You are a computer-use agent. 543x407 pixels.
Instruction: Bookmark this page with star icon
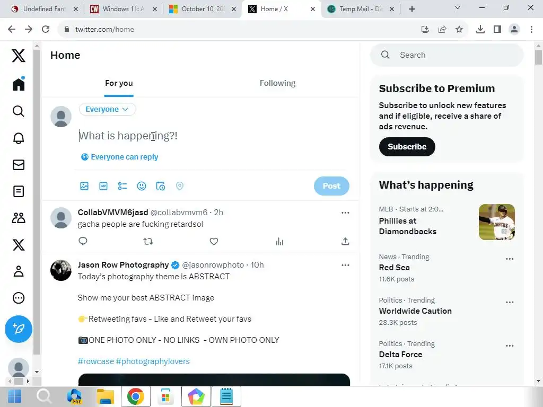tap(459, 30)
